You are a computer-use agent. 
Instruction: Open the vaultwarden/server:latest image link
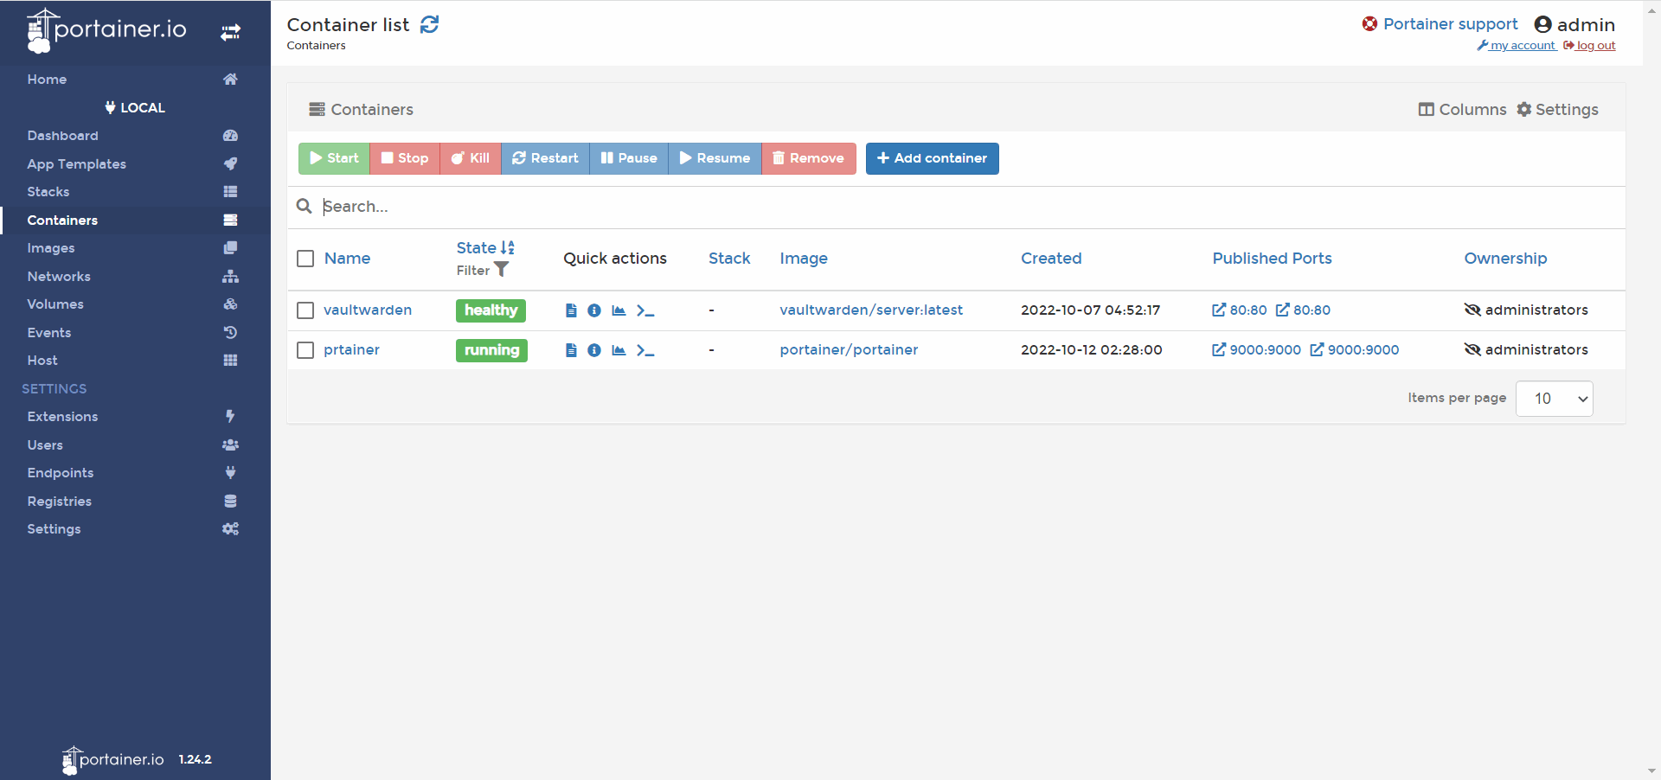[871, 310]
